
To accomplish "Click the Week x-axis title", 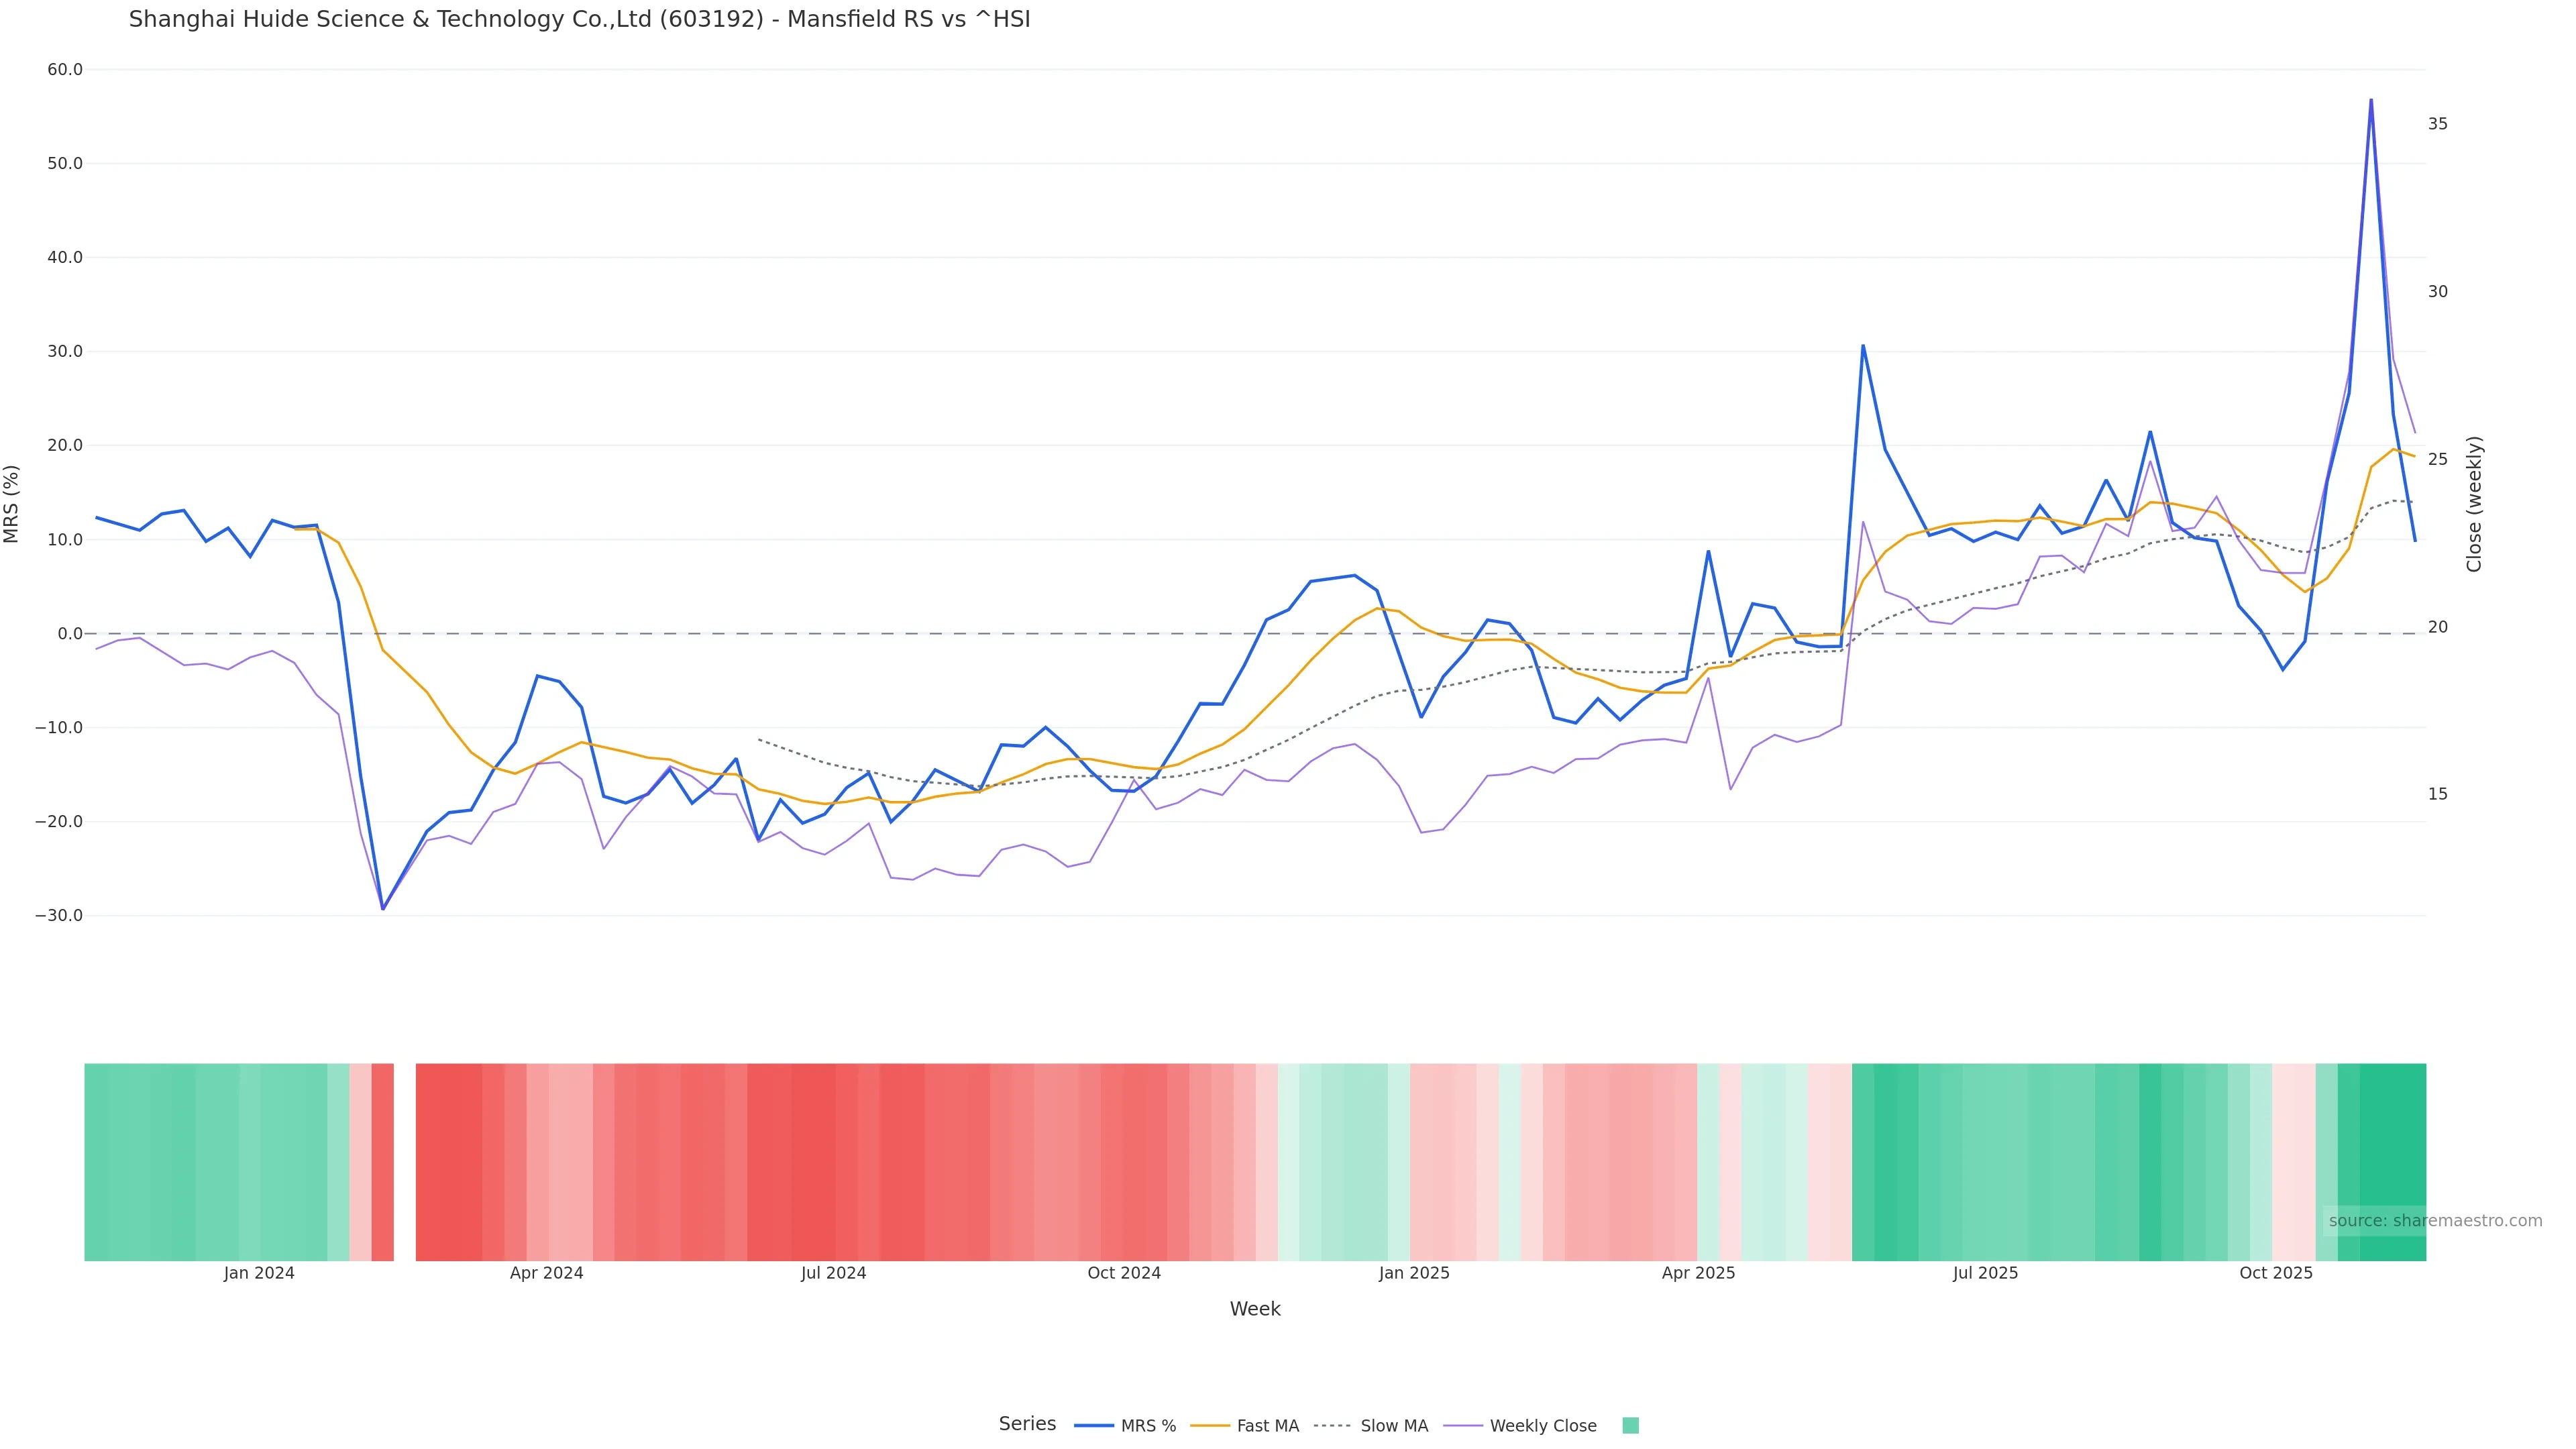I will pos(1255,1309).
